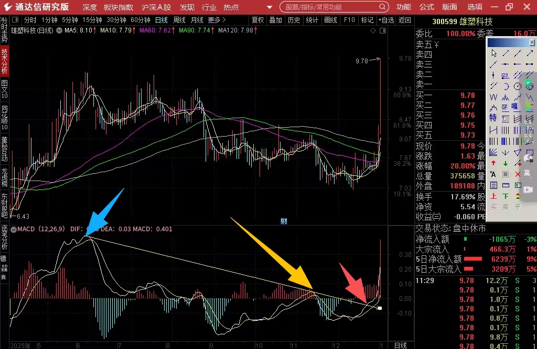Place a green down arrow marker
The image size is (537, 349).
tap(505, 163)
